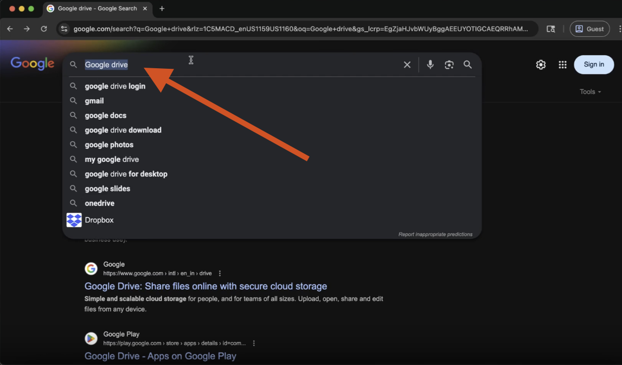
Task: Click the Google site name above result
Action: click(x=114, y=264)
